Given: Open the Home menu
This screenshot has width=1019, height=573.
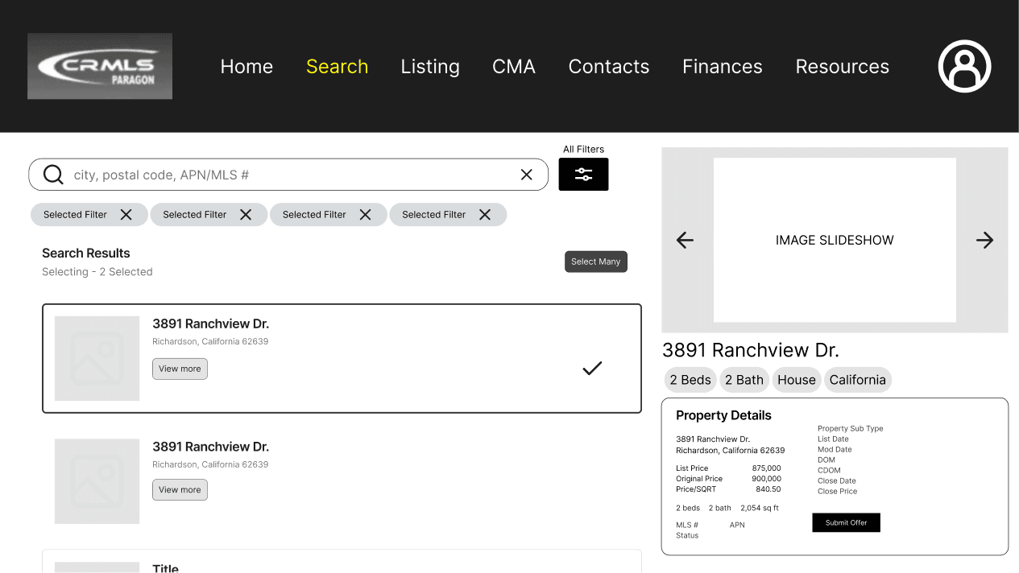Looking at the screenshot, I should (246, 67).
